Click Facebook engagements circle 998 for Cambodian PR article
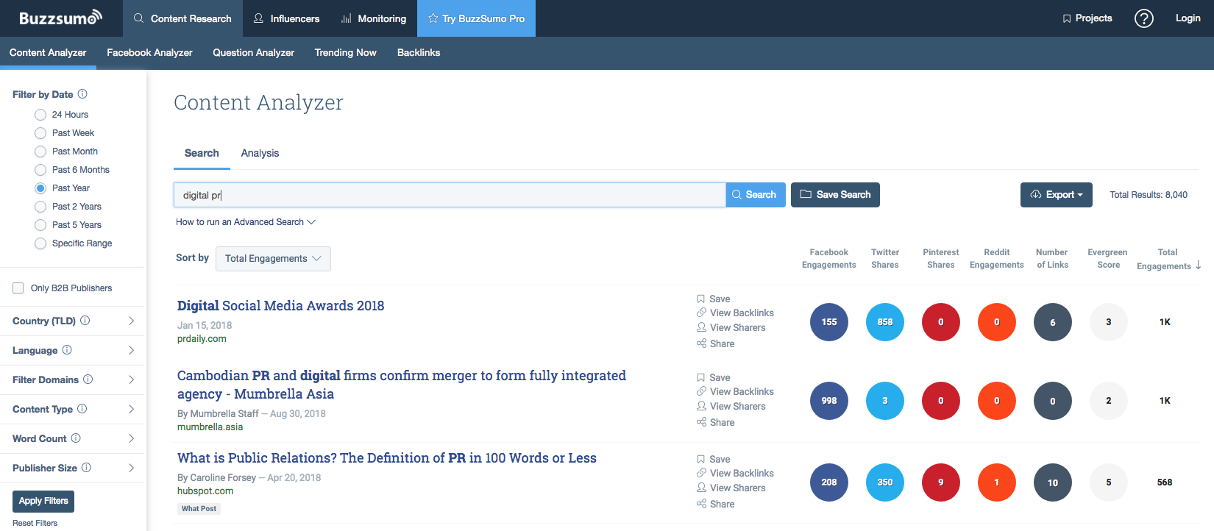 pos(829,401)
